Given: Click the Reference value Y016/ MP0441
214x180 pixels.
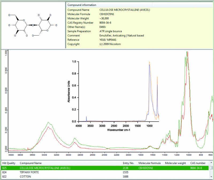Looking at the screenshot, I should point(108,40).
